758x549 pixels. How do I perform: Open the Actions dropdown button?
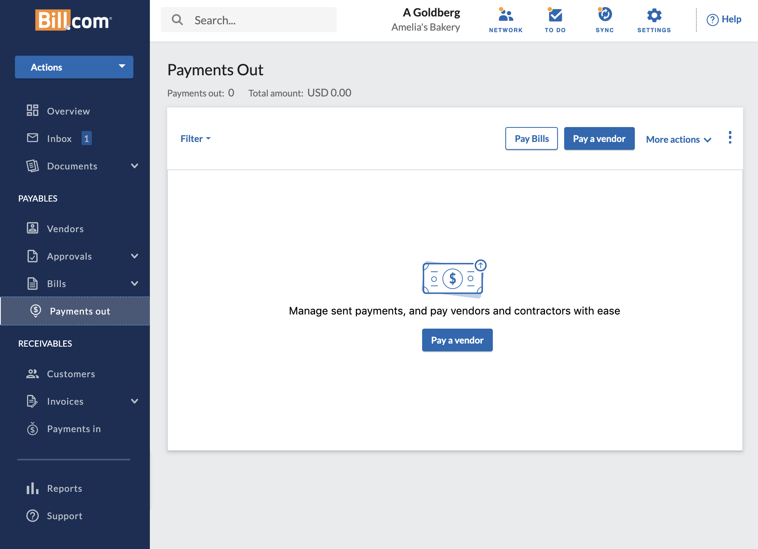pos(74,67)
